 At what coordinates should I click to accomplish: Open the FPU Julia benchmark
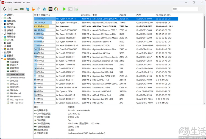[14, 90]
